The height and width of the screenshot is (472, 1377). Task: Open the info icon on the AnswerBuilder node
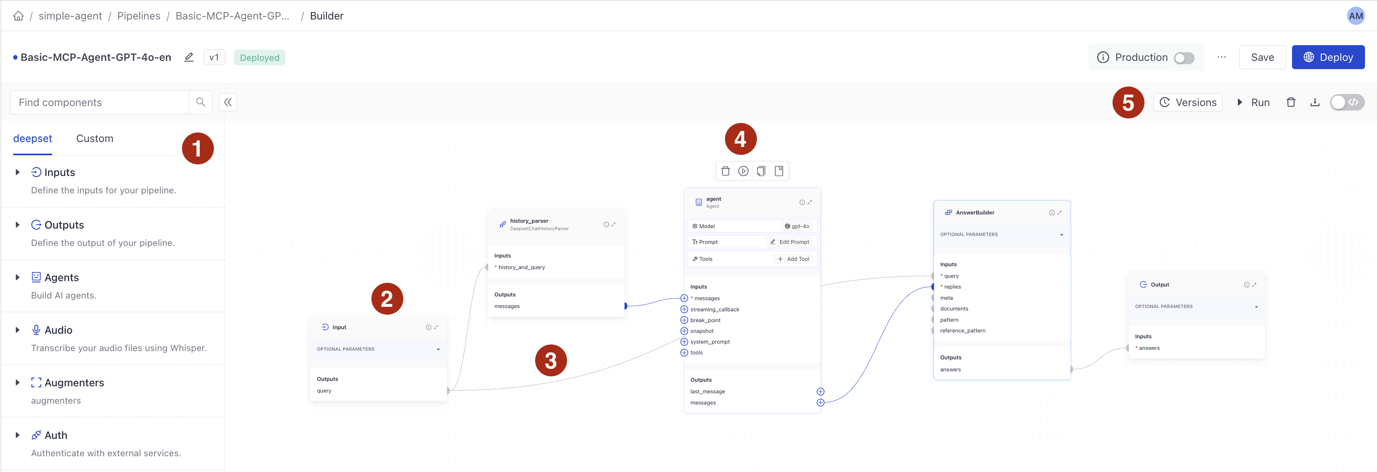pos(1052,212)
